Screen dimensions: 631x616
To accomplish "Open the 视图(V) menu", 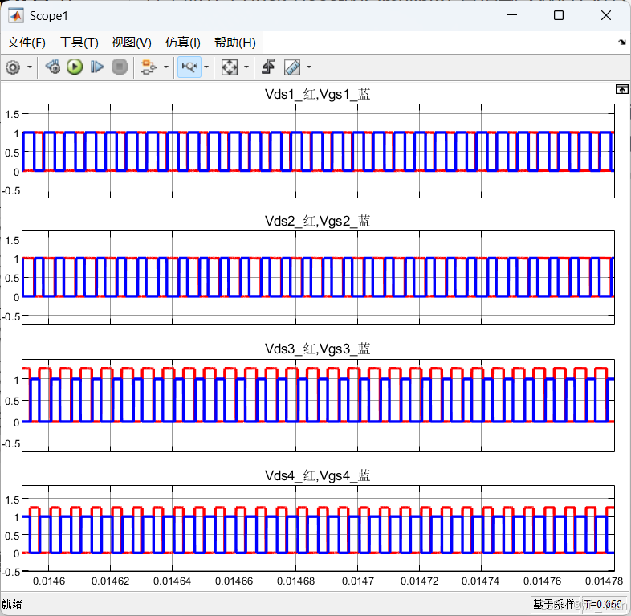I will 131,43.
